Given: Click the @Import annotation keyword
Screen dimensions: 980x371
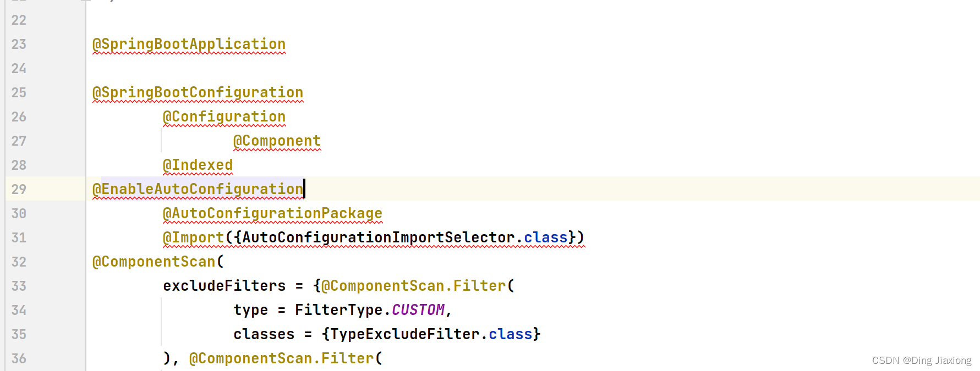Looking at the screenshot, I should [x=193, y=237].
